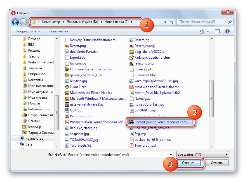Screen dimensions: 245x181
Task: Click the Record mp3 file icon
Action: pos(132,122)
